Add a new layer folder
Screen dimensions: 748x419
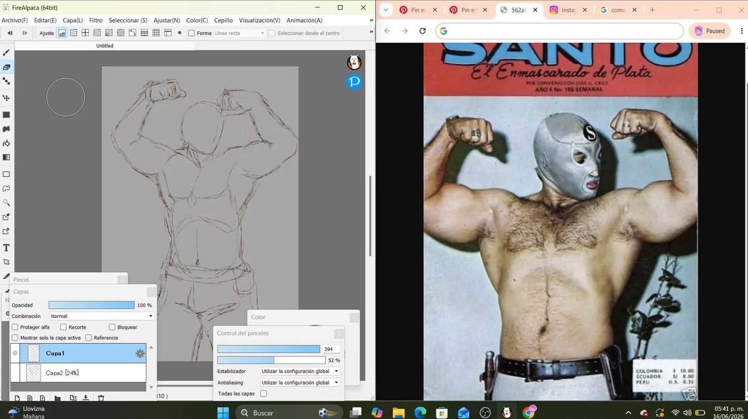(x=57, y=398)
